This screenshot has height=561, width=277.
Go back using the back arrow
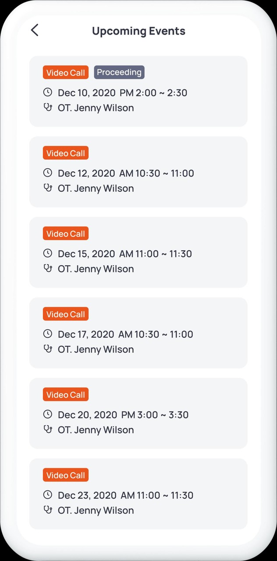(35, 30)
